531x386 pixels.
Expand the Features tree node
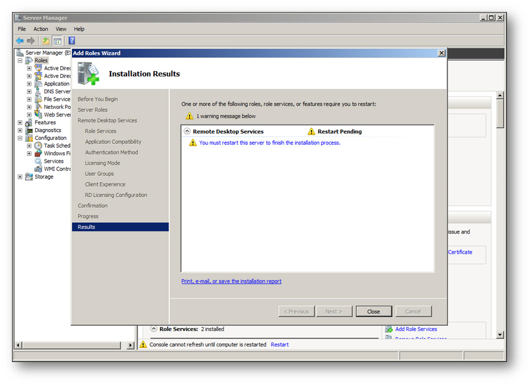(x=20, y=123)
